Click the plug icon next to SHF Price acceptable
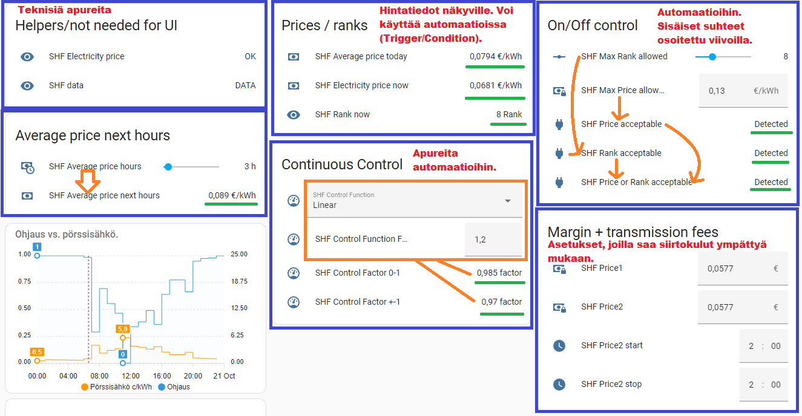This screenshot has width=802, height=416. (559, 125)
